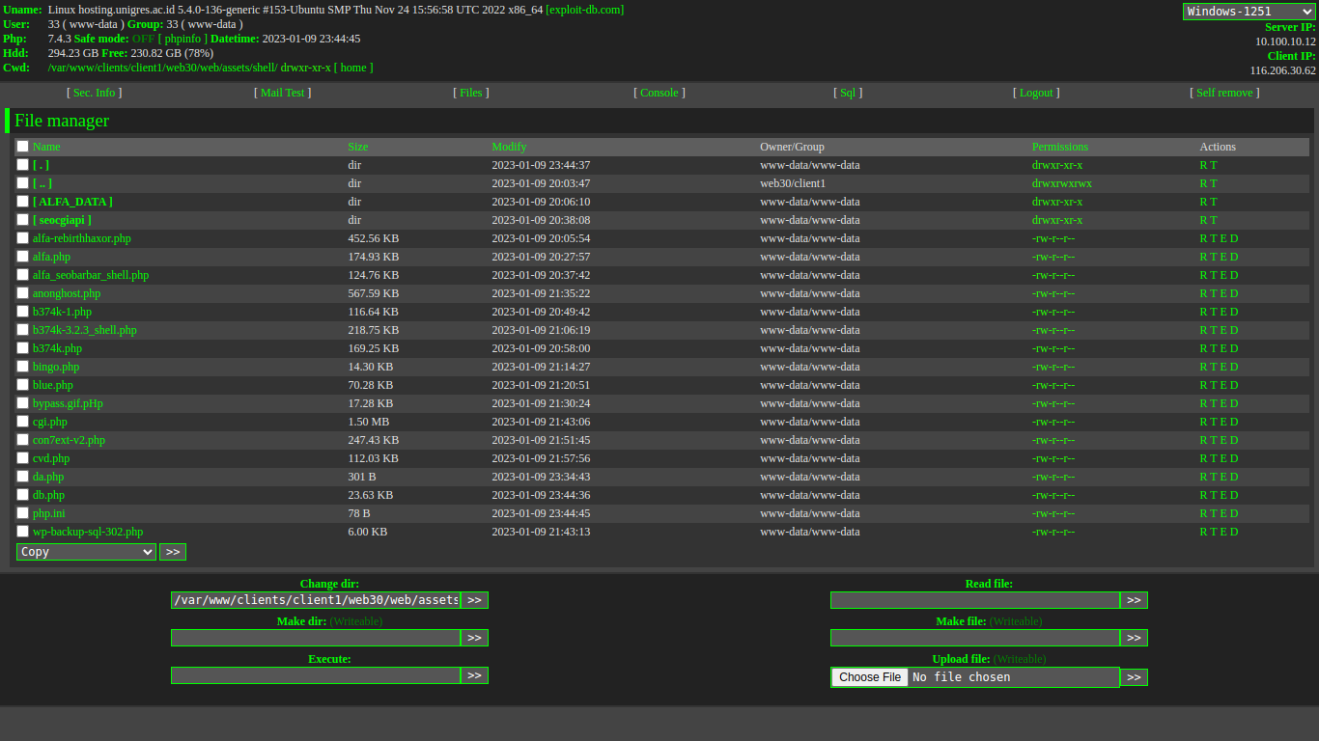The image size is (1319, 741).
Task: Click into the Make dir text field
Action: (x=316, y=638)
